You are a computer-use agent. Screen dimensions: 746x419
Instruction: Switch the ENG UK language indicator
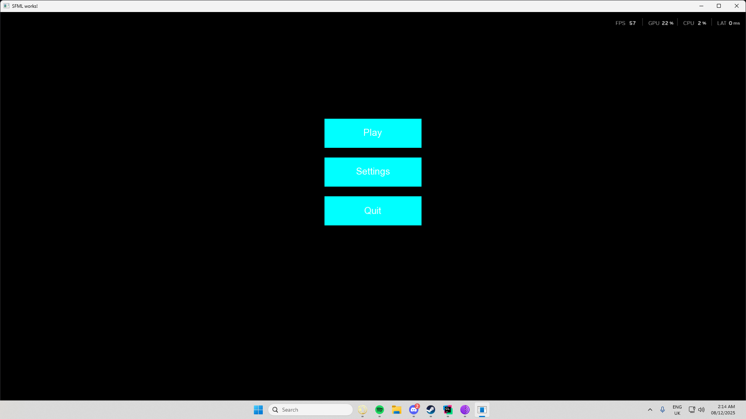677,410
